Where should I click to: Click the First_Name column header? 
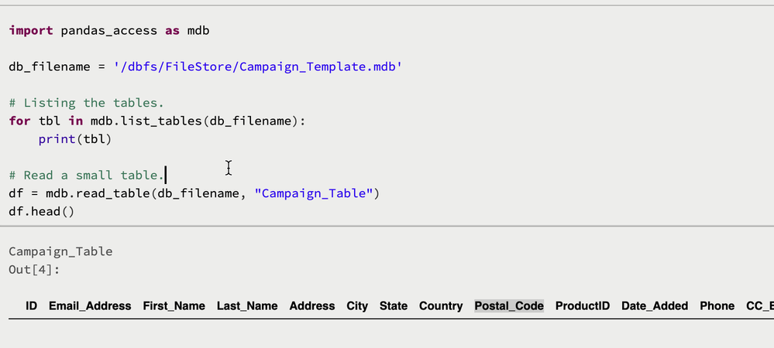coord(174,306)
